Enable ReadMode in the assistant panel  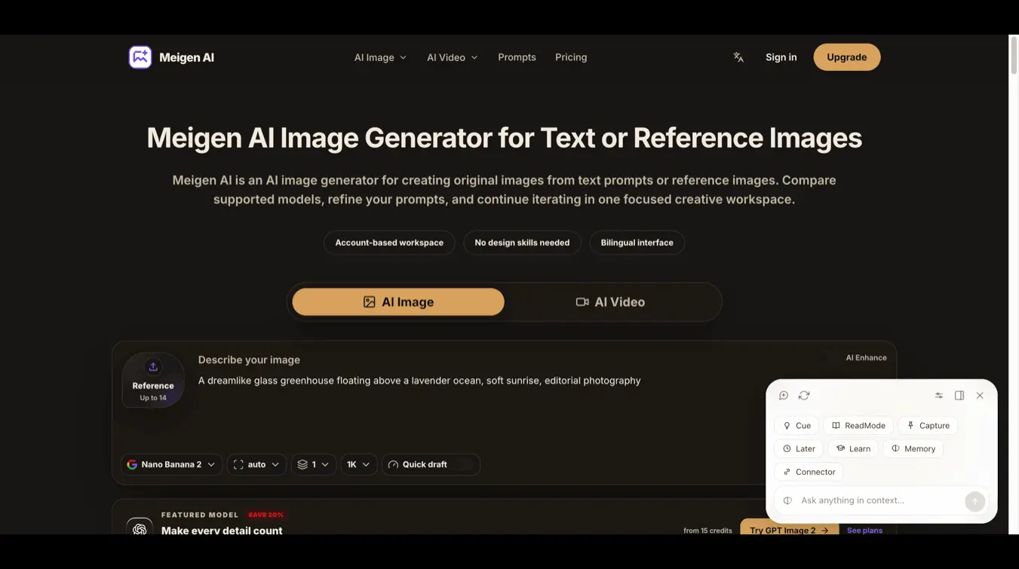858,426
